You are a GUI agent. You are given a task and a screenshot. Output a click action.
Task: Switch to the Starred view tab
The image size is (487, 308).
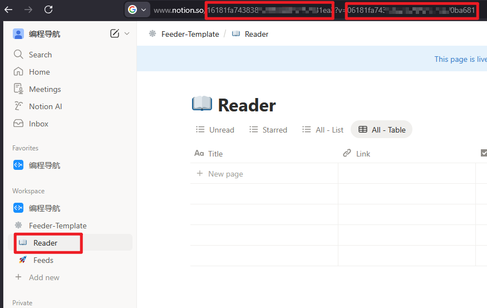(268, 130)
